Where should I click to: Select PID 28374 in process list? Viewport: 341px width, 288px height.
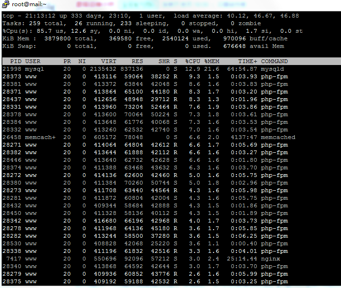tap(12, 168)
